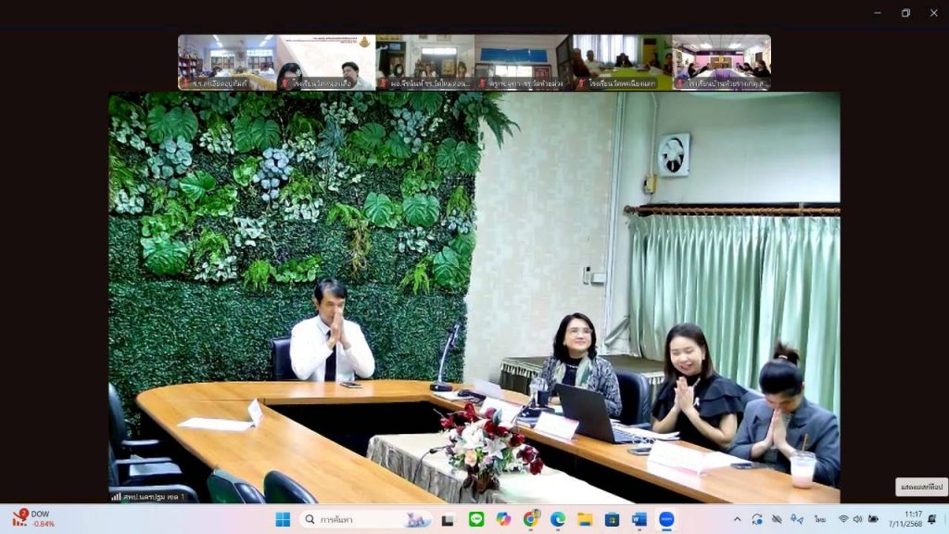Open the Copilot app in taskbar
949x534 pixels.
click(503, 519)
